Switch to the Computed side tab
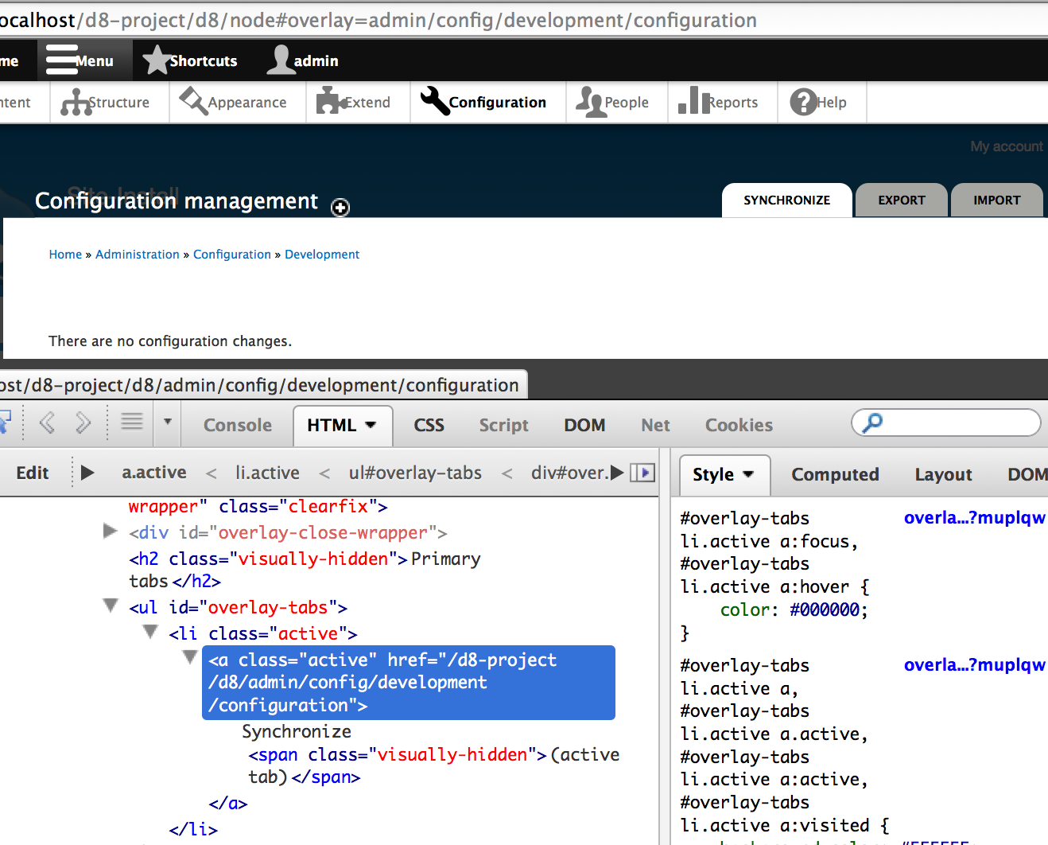 tap(835, 475)
